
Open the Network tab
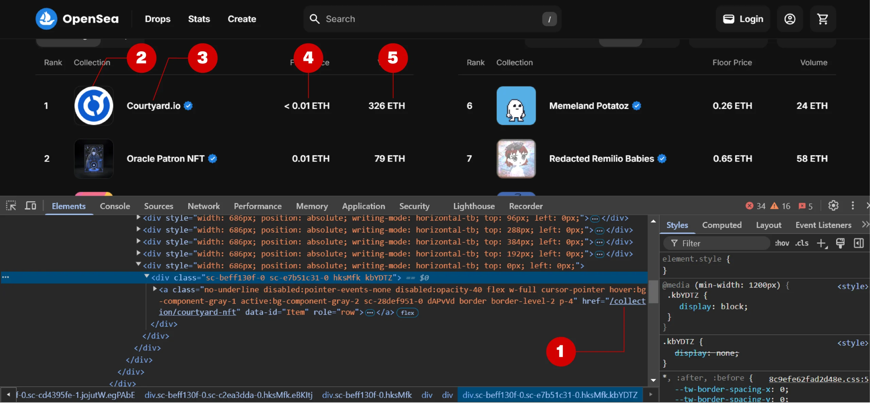(x=204, y=206)
